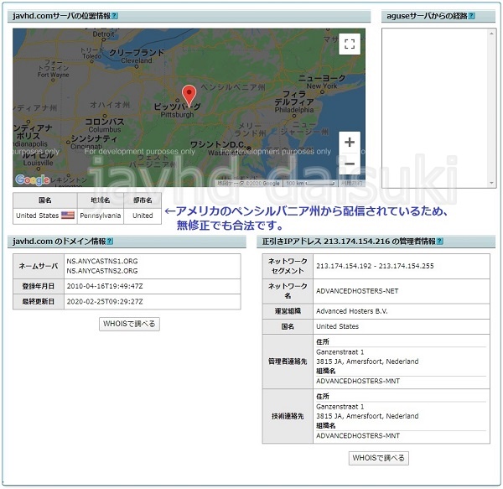Zoom out the map with minus button
The width and height of the screenshot is (503, 489).
[x=350, y=164]
